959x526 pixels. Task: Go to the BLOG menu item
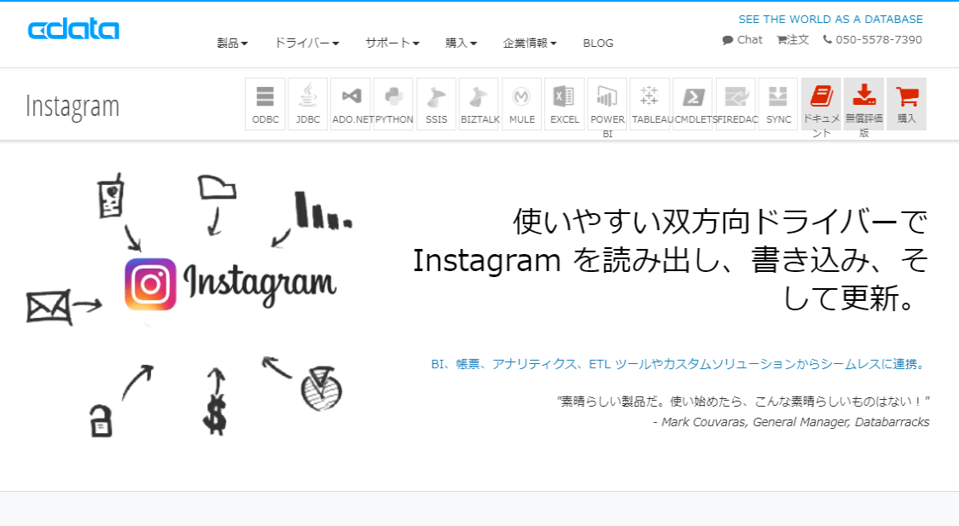tap(598, 43)
